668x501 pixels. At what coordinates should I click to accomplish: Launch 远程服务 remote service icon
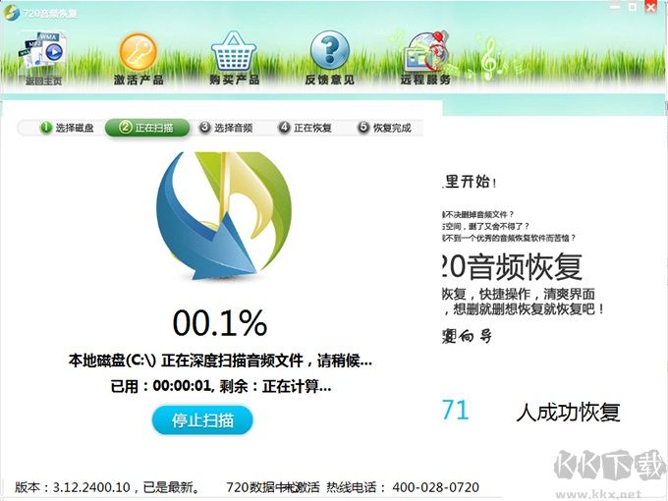click(x=425, y=57)
